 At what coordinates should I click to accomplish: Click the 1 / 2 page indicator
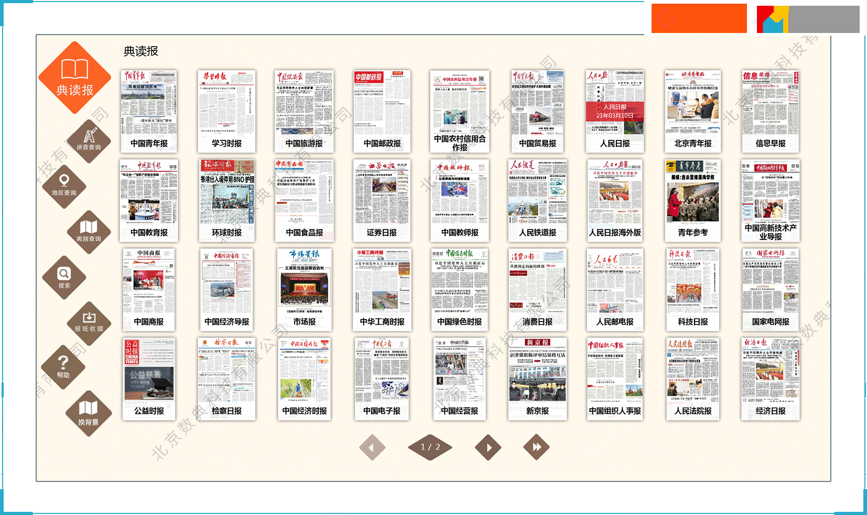pos(430,447)
